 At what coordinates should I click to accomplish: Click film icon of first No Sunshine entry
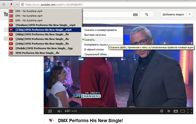pos(11,11)
